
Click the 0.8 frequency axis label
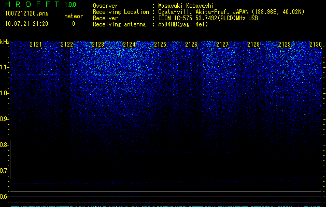point(4,145)
